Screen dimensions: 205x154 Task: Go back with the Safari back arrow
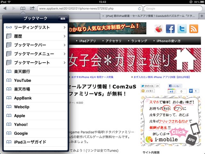point(5,9)
